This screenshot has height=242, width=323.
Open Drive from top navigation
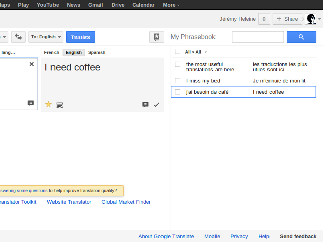(x=118, y=5)
